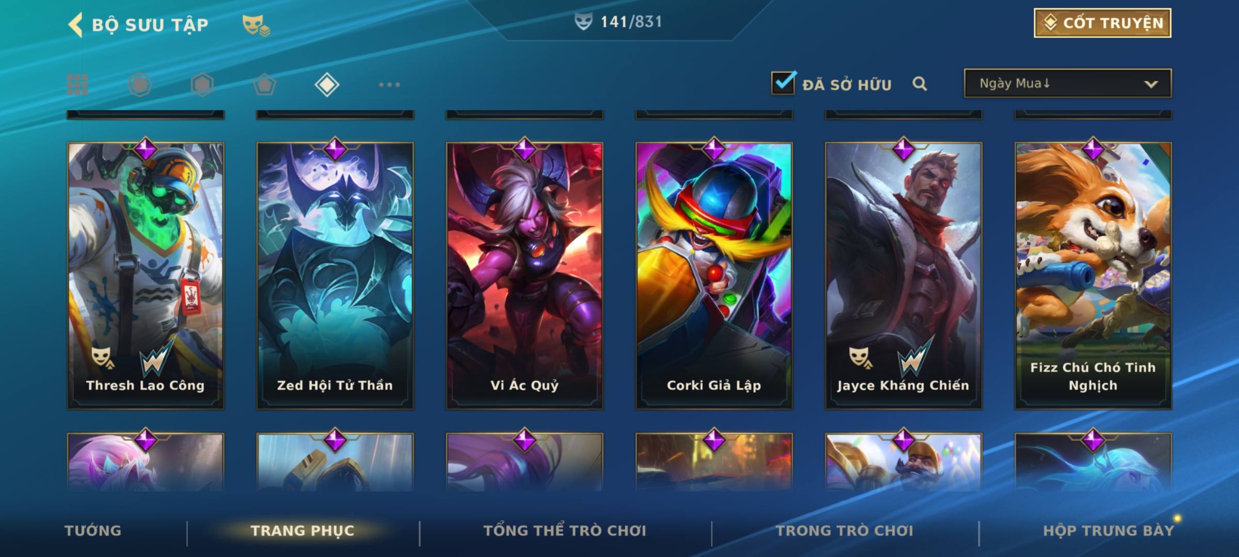Image resolution: width=1239 pixels, height=557 pixels.
Task: Open the Zed Hội Tử Thần skin
Action: pyautogui.click(x=335, y=275)
